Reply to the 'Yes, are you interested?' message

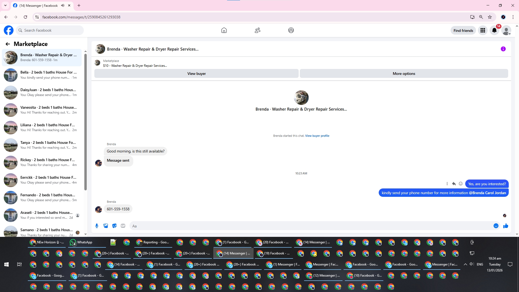454,184
